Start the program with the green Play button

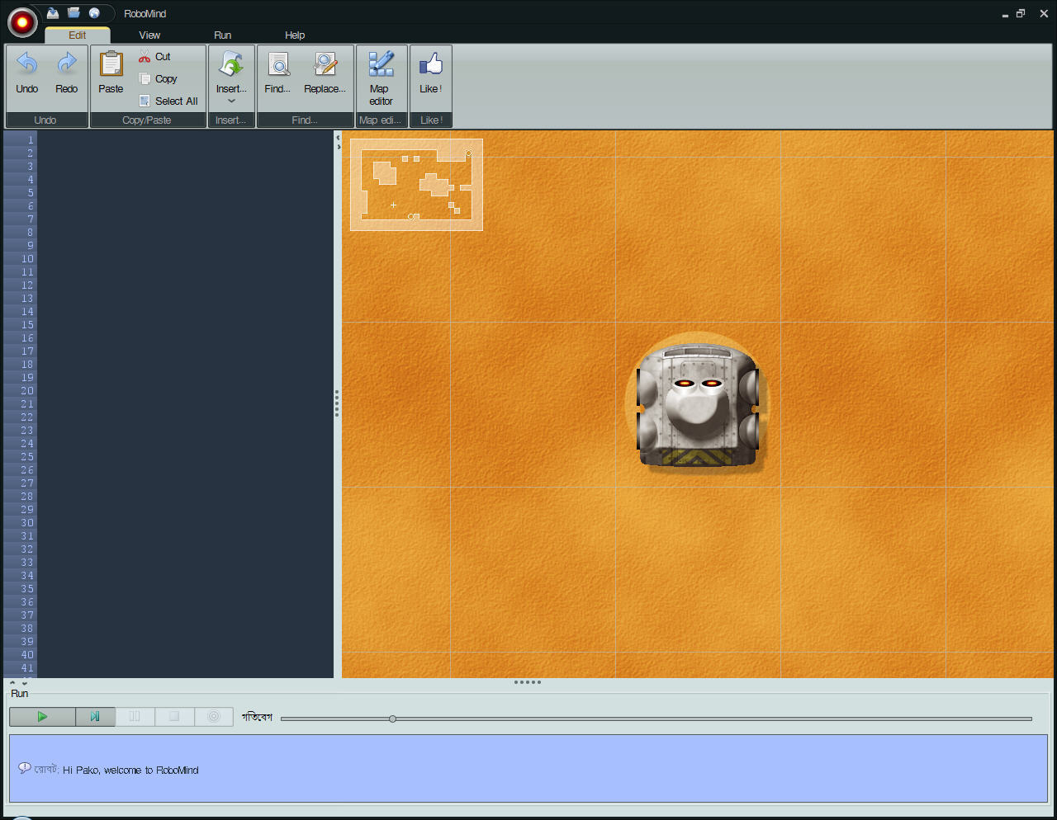(x=42, y=717)
